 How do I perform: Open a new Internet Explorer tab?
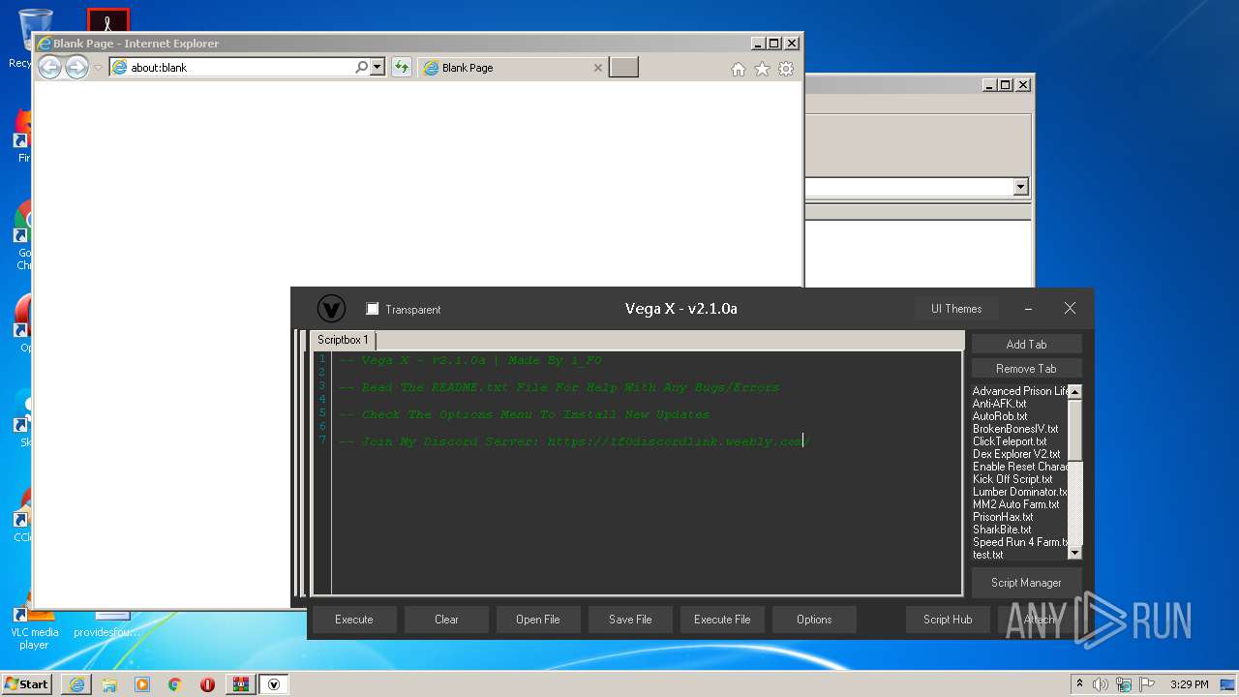623,67
